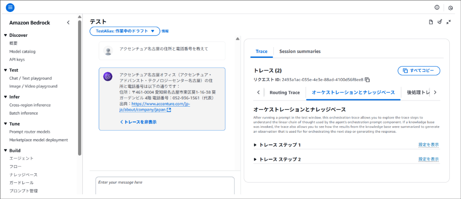Open プロンプト管理 in the sidebar
The height and width of the screenshot is (199, 461).
[x=24, y=191]
